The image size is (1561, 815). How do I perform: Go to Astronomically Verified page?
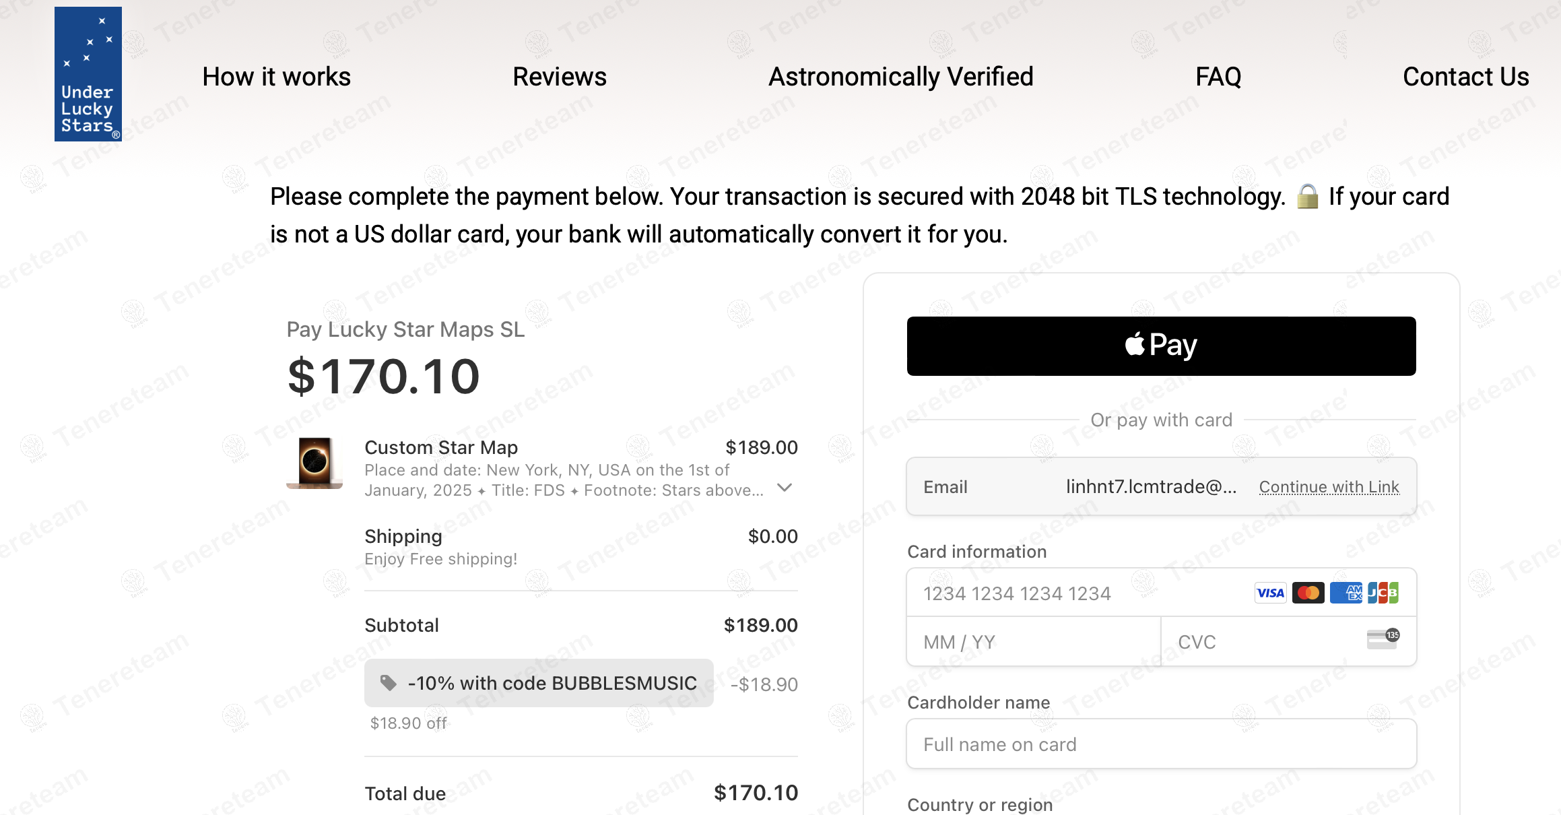(x=900, y=77)
